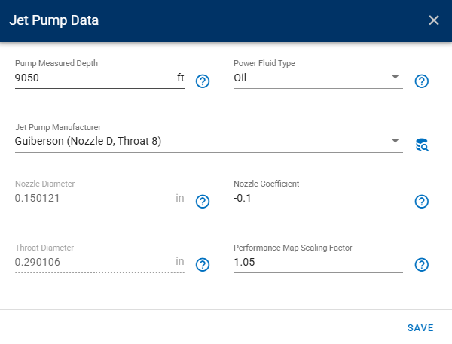Close the Jet Pump Data dialog
Image resolution: width=452 pixels, height=344 pixels.
click(433, 20)
